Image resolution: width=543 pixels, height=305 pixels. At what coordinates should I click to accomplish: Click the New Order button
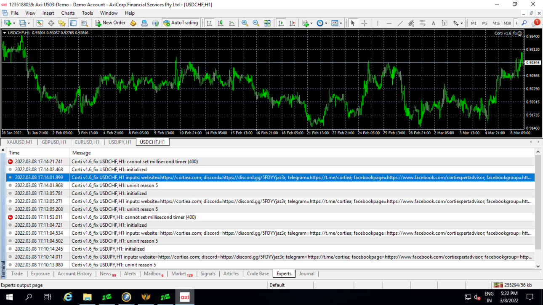point(110,23)
